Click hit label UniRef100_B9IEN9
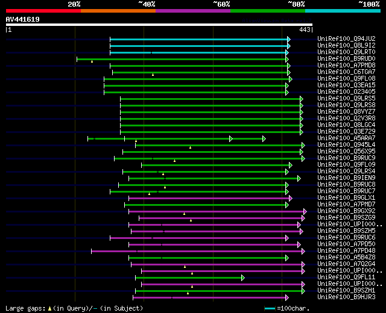 click(346, 178)
